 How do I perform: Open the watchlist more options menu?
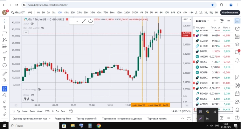click(228, 21)
